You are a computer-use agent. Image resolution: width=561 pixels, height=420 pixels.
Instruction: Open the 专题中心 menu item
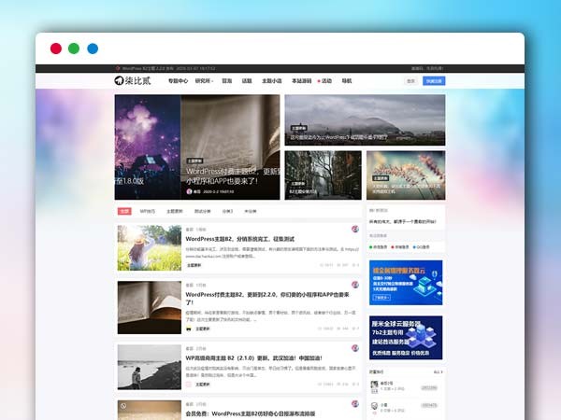[178, 81]
